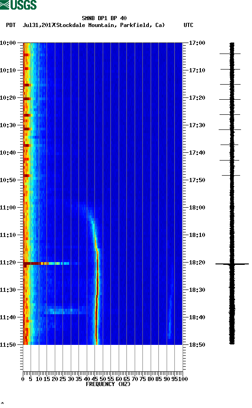Click the '50' frequency axis label

click(103, 379)
